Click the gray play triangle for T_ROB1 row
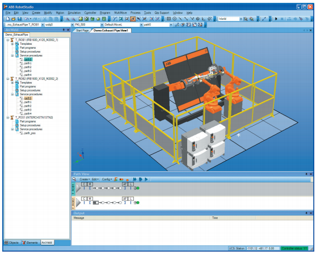The image size is (316, 255). click(x=78, y=188)
